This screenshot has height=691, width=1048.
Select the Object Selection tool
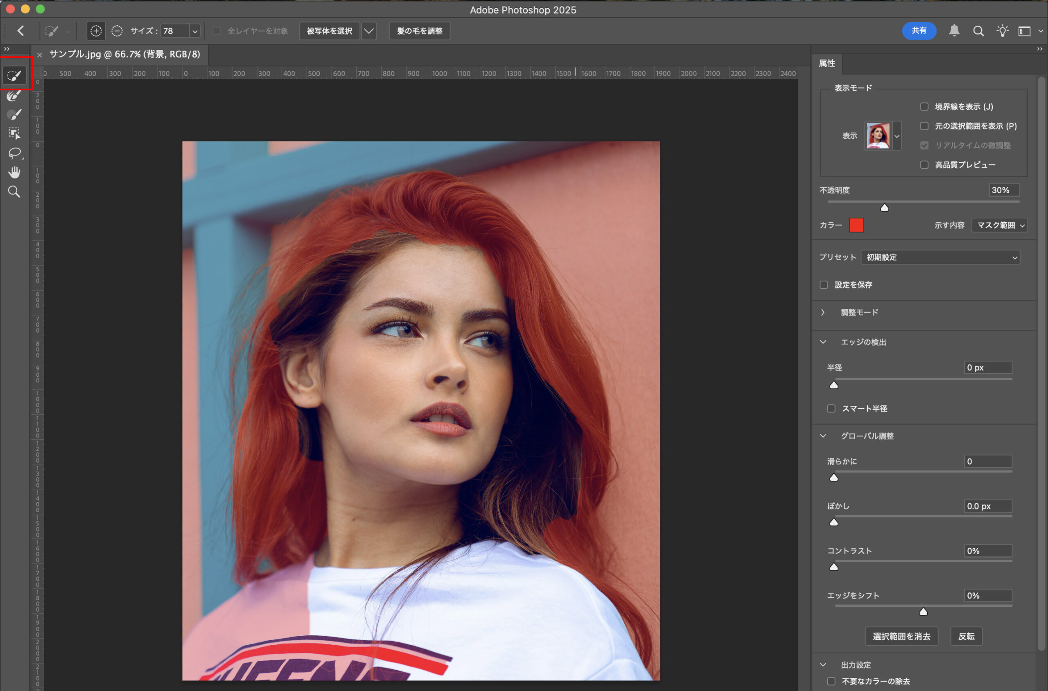point(15,133)
